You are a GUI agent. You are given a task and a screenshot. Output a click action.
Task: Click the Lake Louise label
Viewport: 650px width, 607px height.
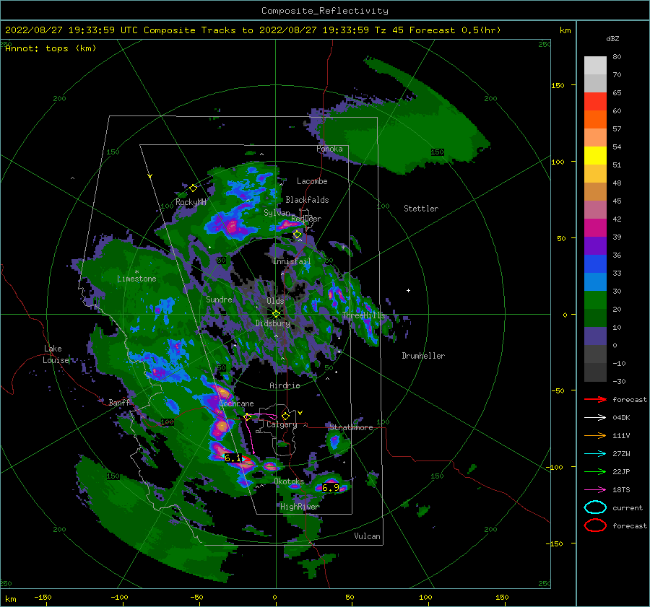click(x=56, y=354)
